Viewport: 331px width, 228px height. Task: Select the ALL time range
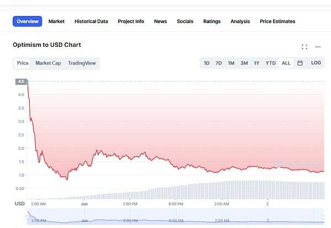pyautogui.click(x=286, y=63)
